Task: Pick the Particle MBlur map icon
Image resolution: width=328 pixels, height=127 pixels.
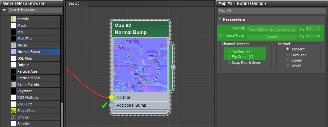Action: click(13, 78)
